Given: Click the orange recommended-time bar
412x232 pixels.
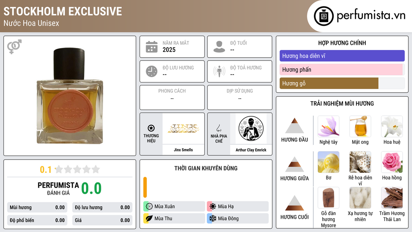Looking at the screenshot, I should tap(145, 187).
